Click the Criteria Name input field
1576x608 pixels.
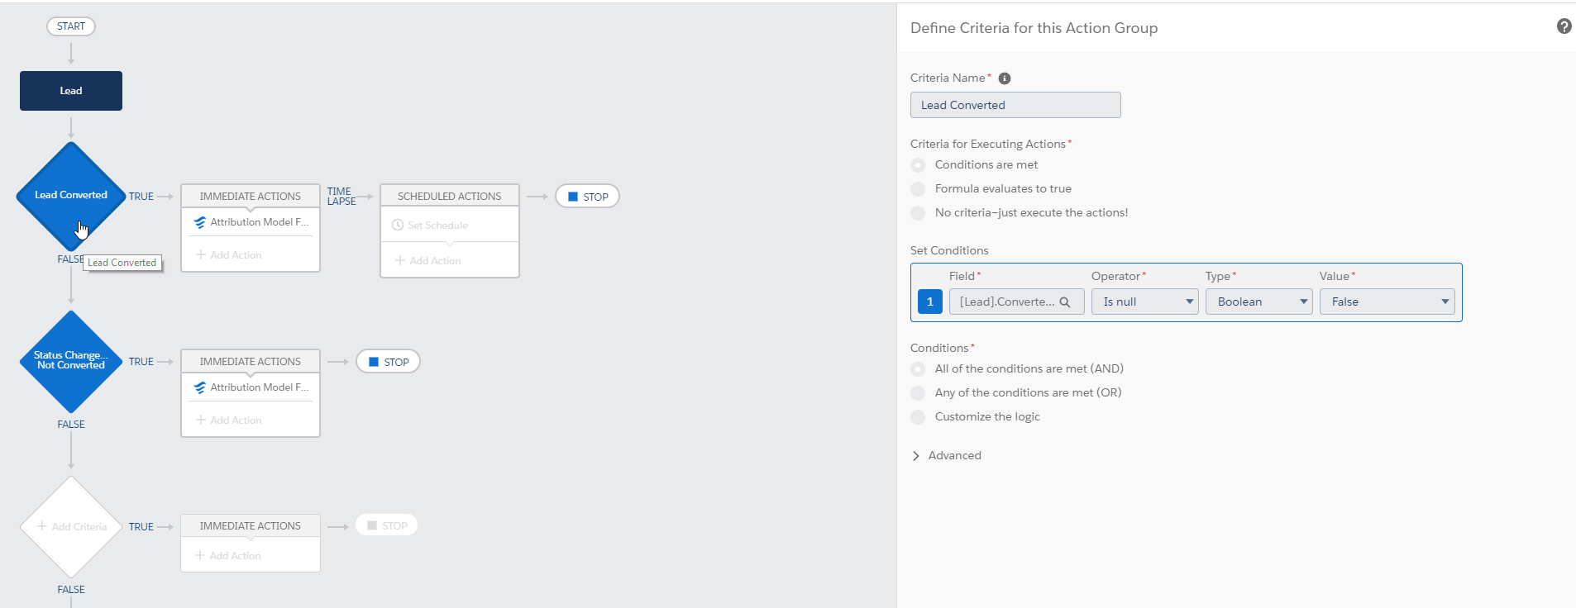coord(1015,105)
